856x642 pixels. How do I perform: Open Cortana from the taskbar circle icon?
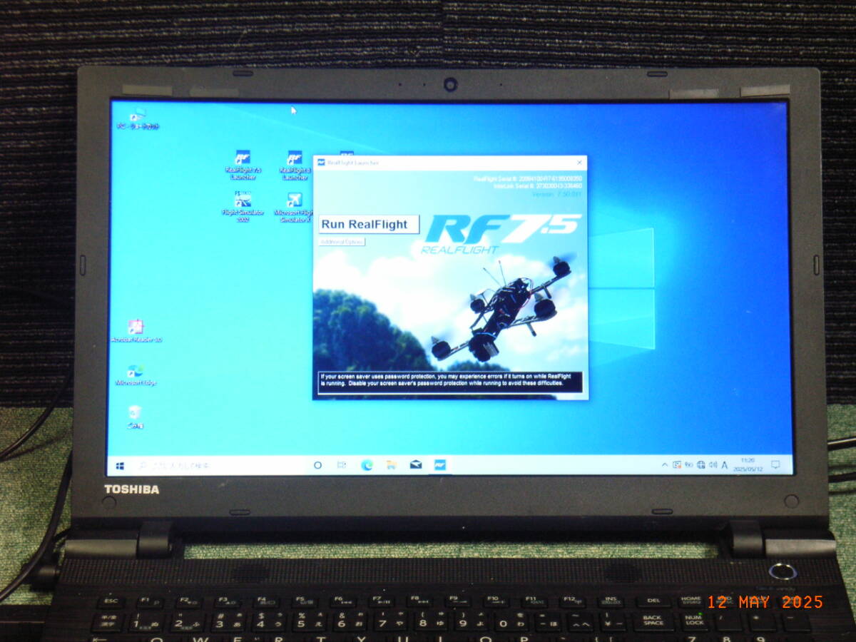point(317,465)
